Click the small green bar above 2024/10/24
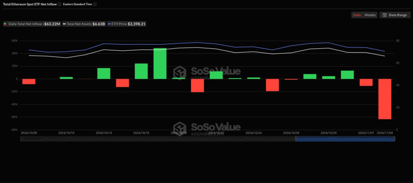413x183 pixels. pos(254,78)
